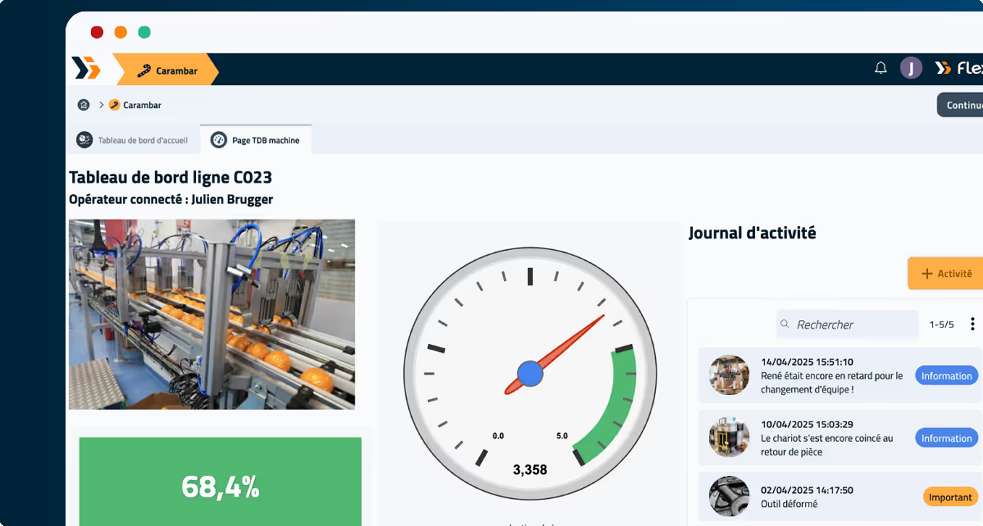
Task: Add a new Activité
Action: (x=946, y=273)
